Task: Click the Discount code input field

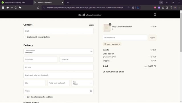Action: [x=125, y=38]
